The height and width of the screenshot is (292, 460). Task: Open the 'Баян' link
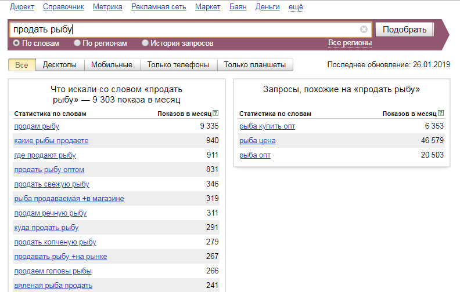(238, 7)
